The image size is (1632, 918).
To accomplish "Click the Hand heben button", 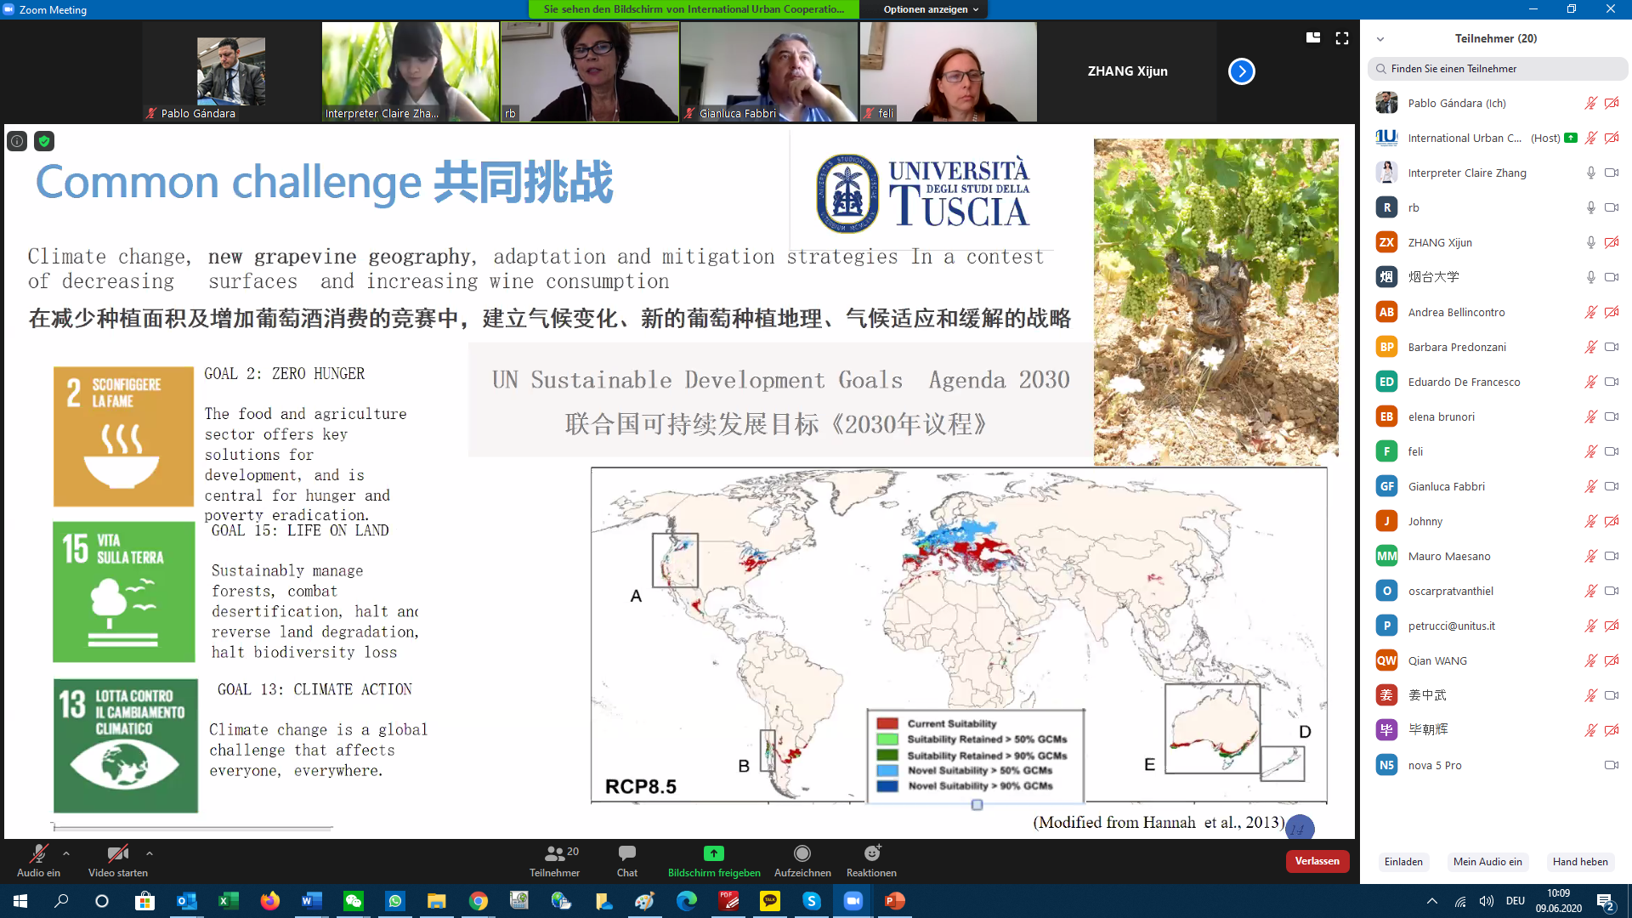I will click(1579, 862).
